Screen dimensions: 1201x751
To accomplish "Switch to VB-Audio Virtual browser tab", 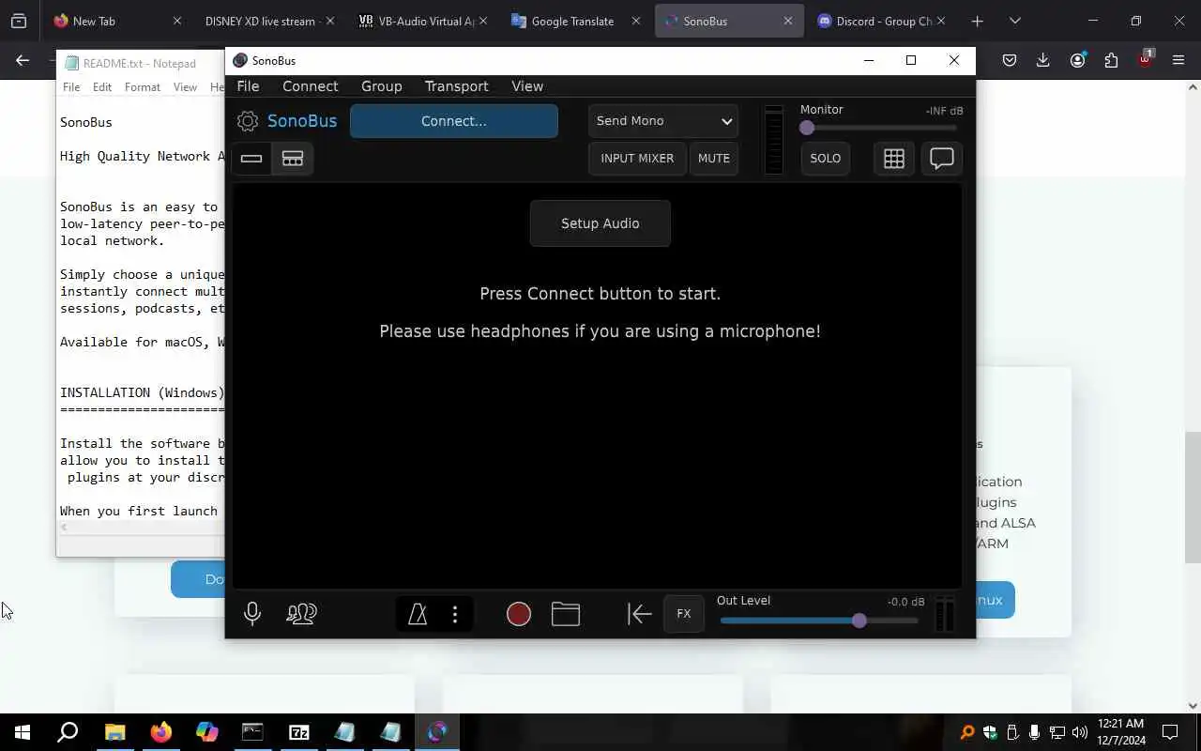I will [420, 21].
